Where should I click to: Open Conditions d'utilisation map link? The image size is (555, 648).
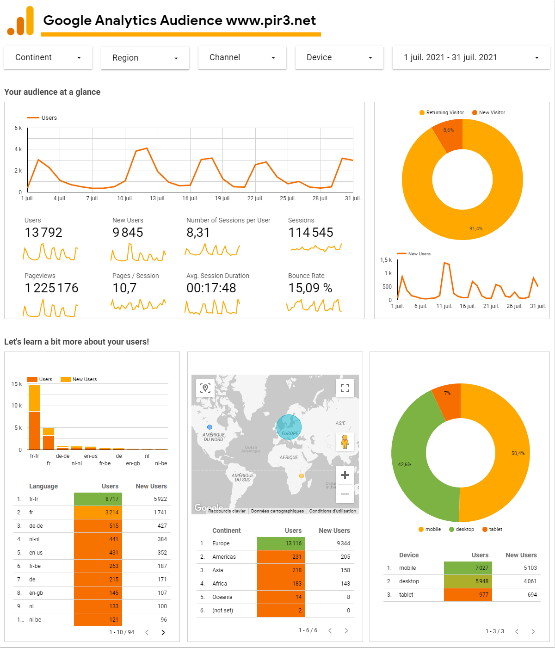[x=333, y=511]
